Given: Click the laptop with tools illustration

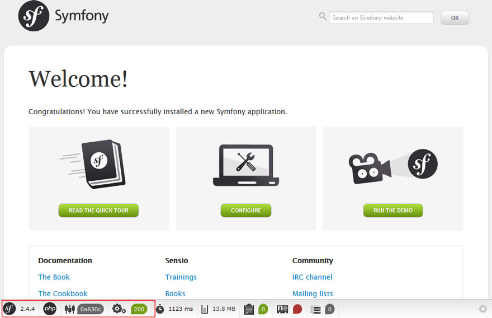Looking at the screenshot, I should click(x=245, y=165).
